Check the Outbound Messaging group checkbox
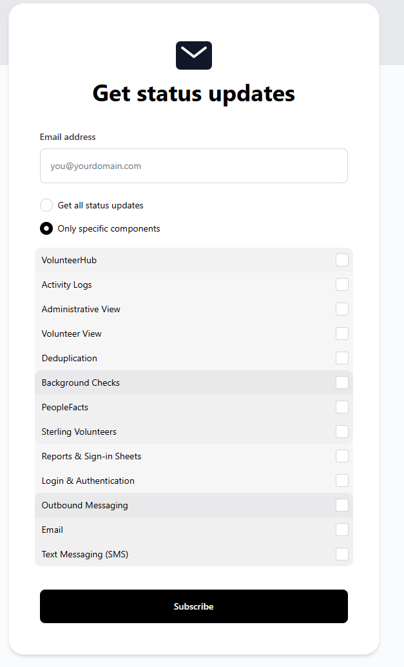404x667 pixels. pyautogui.click(x=341, y=505)
